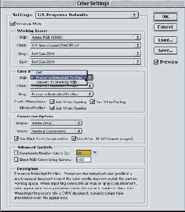Choose Convert to Working RGB option

tap(59, 82)
